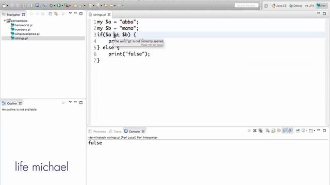Viewport: 330px width, 185px height.
Task: Toggle Show Console on standard output change
Action: click(x=285, y=131)
